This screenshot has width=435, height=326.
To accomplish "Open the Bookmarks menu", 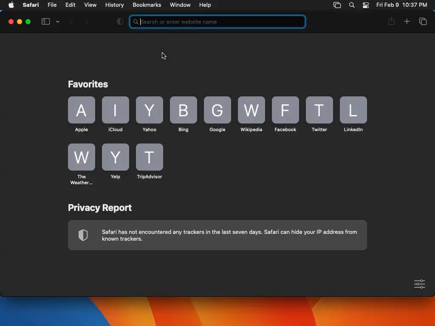I will pos(147,5).
